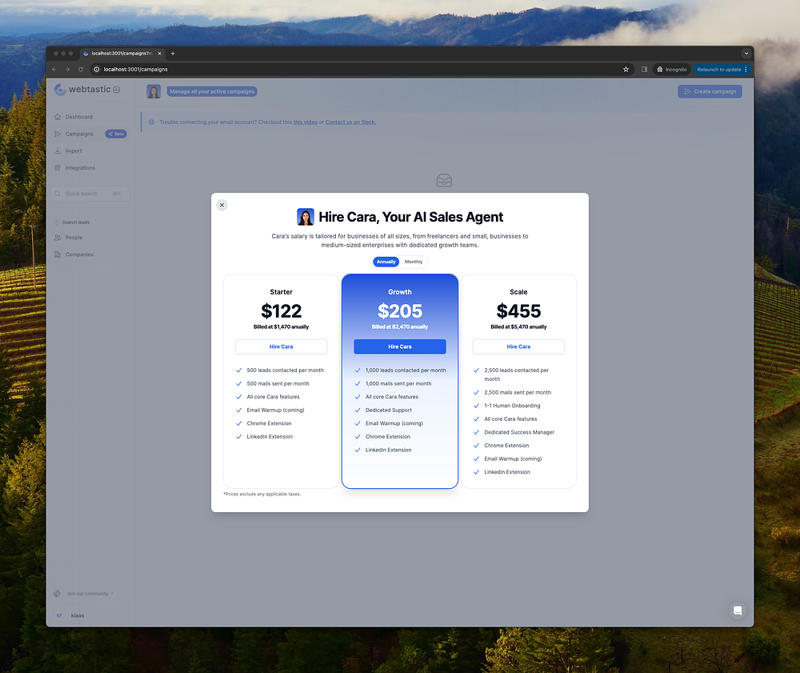Bookmark this page with the star icon
The height and width of the screenshot is (673, 800).
[626, 70]
